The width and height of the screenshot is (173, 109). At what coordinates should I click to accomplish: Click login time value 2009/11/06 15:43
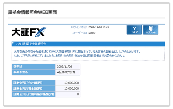click(x=99, y=27)
